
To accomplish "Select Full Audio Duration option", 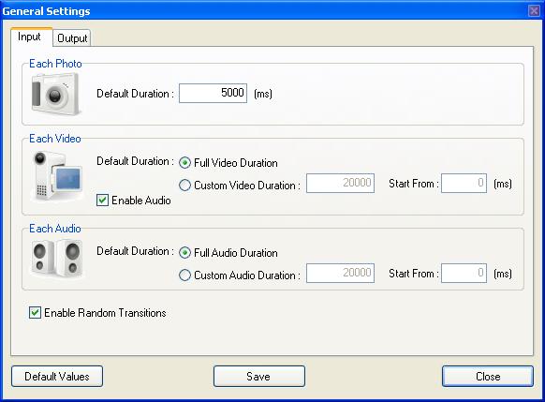I will tap(184, 253).
